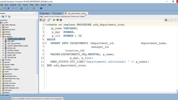Expand the QUERY_EMP procedure node
This screenshot has width=178, height=100.
(3, 55)
